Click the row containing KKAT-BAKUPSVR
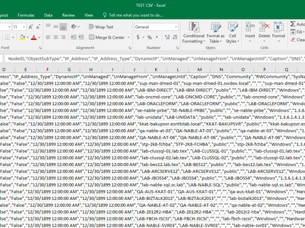The image size is (305, 228). pos(152,124)
